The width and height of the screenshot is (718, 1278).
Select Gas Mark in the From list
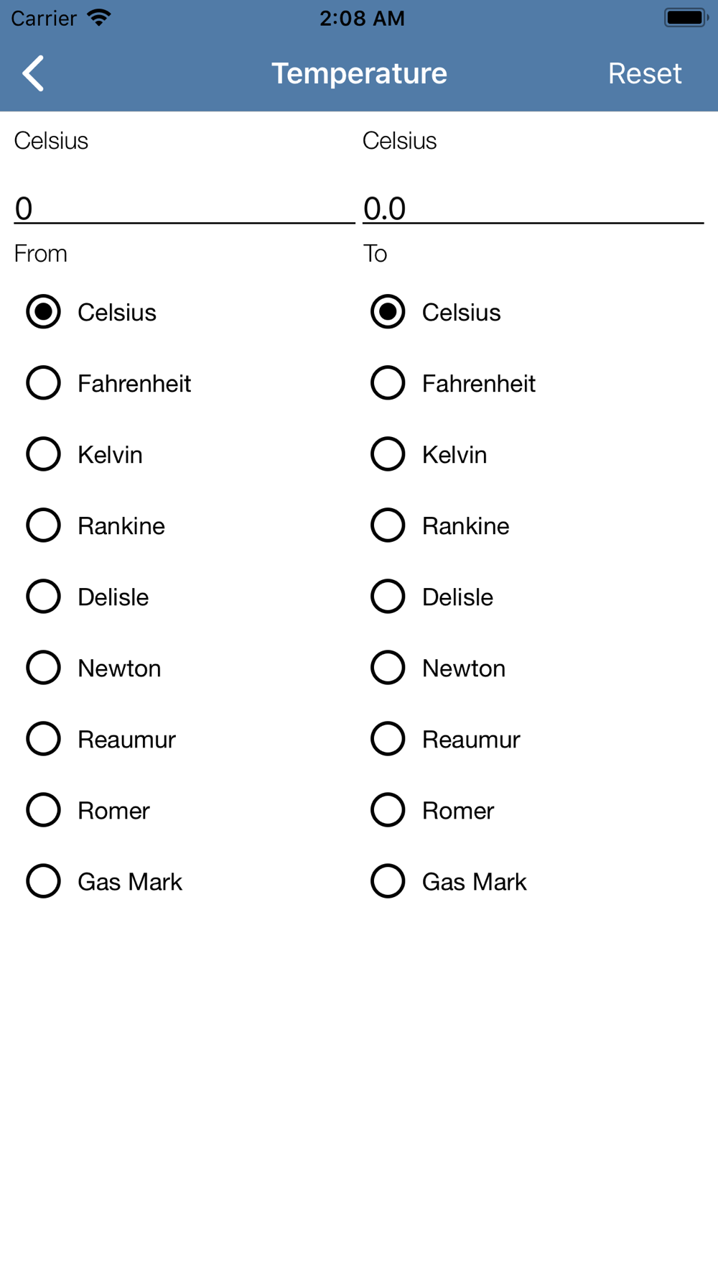(105, 881)
